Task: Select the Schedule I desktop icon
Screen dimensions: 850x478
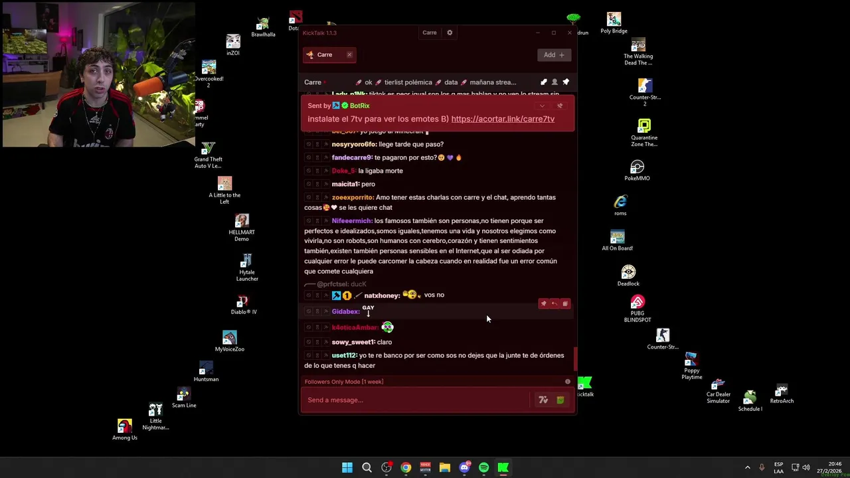Action: tap(750, 401)
